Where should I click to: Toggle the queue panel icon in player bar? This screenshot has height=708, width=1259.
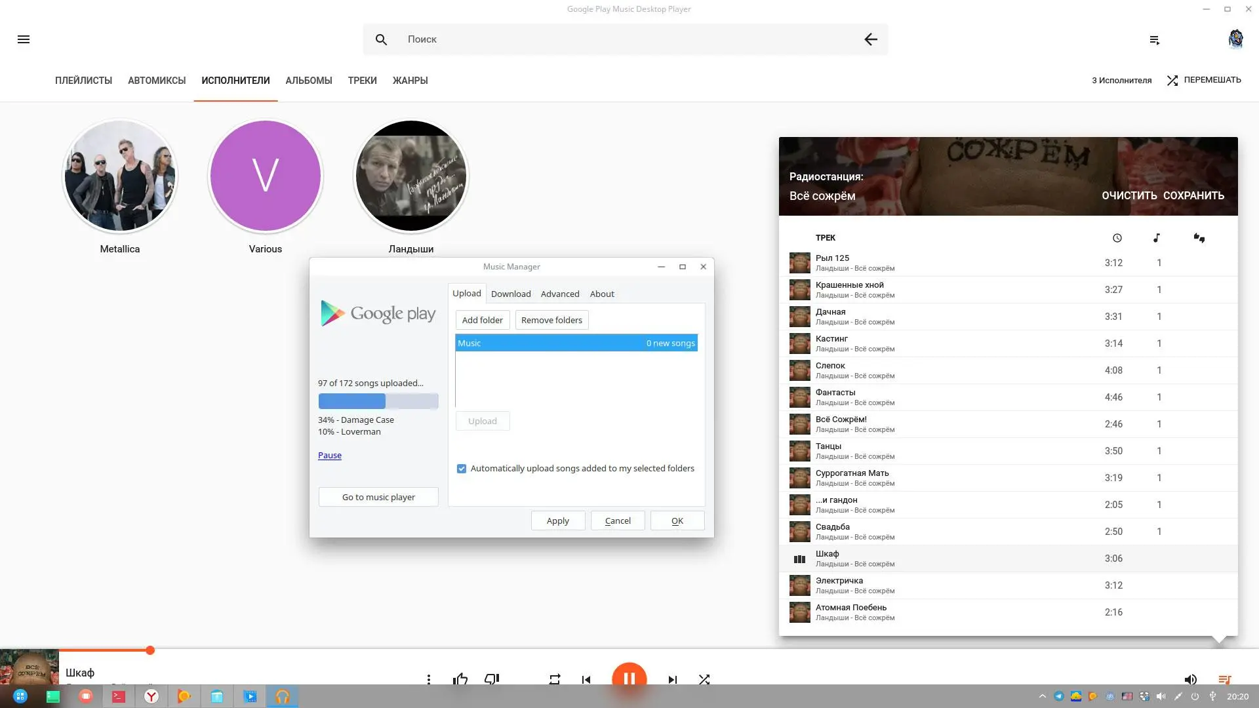(1224, 679)
